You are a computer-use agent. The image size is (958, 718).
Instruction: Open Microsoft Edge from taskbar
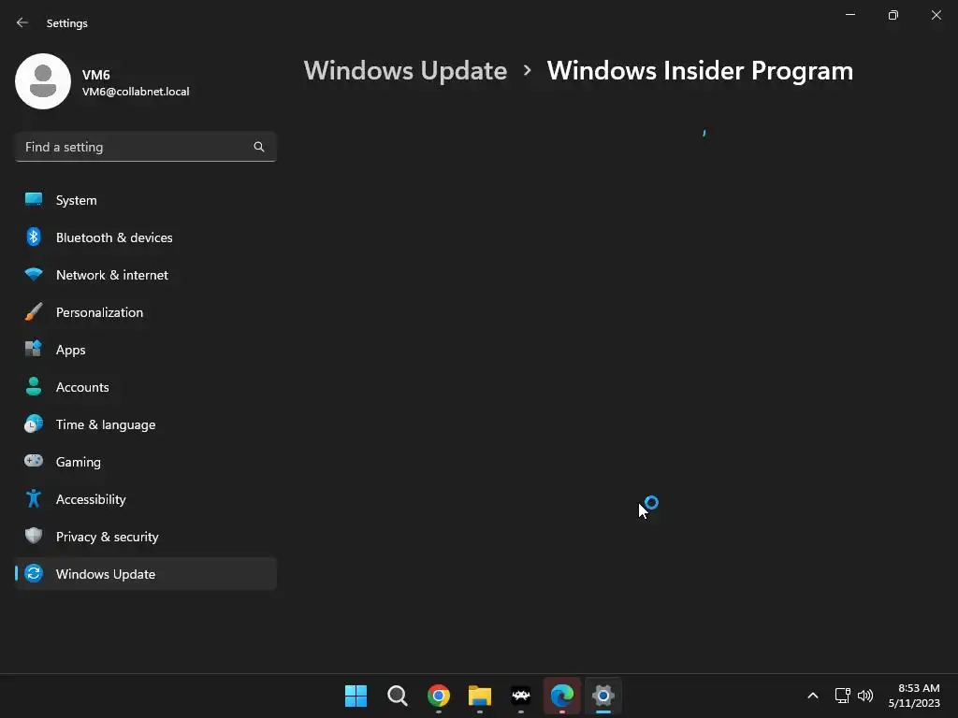(562, 696)
